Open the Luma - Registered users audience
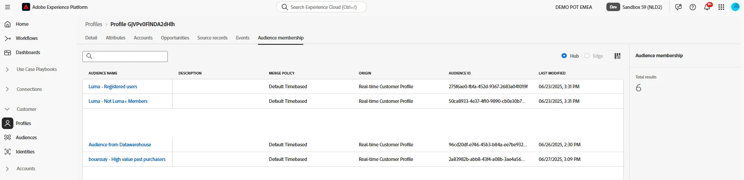 click(x=113, y=86)
